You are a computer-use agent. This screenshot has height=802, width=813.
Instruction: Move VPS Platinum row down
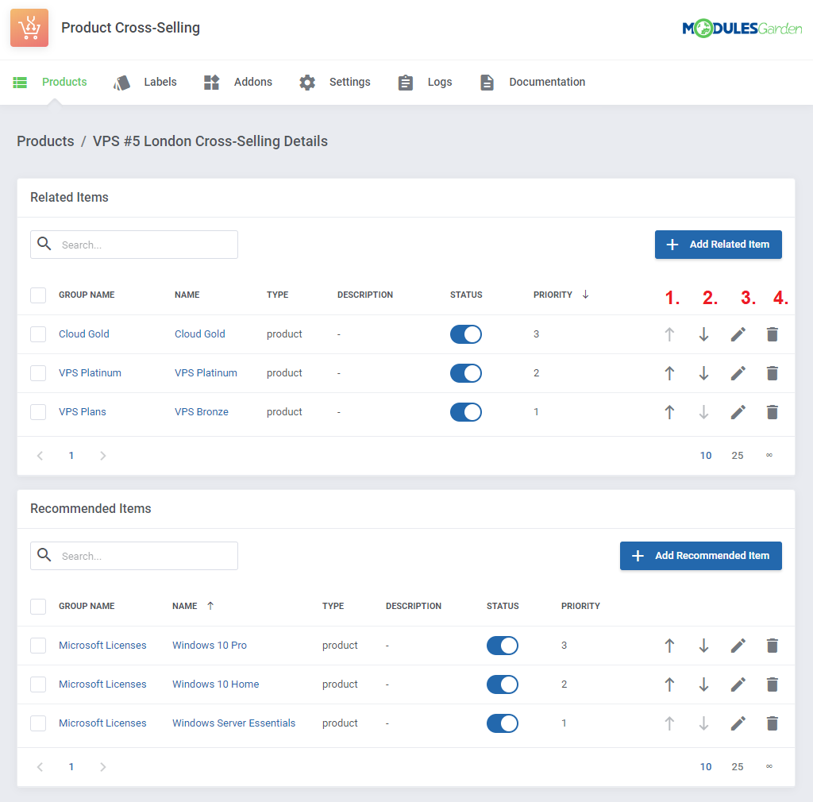(703, 373)
